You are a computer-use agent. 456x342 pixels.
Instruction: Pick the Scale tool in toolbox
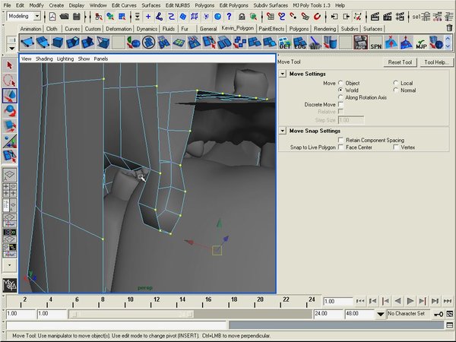[x=10, y=126]
